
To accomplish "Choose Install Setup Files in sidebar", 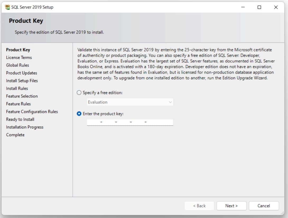I will click(x=22, y=81).
